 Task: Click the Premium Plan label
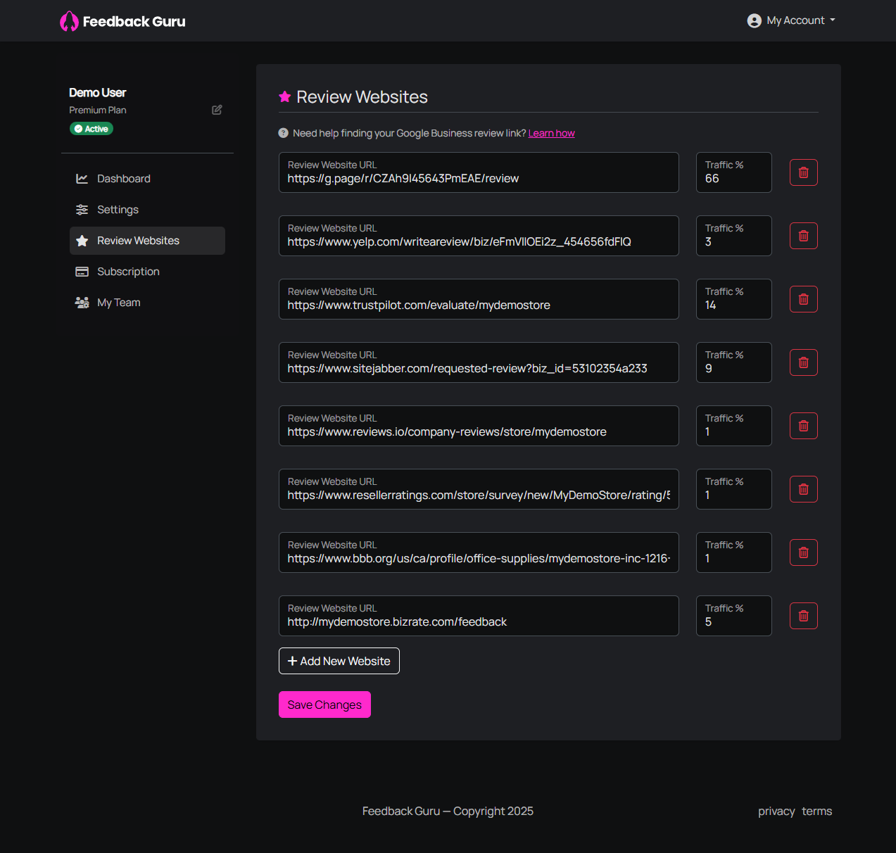click(x=98, y=110)
